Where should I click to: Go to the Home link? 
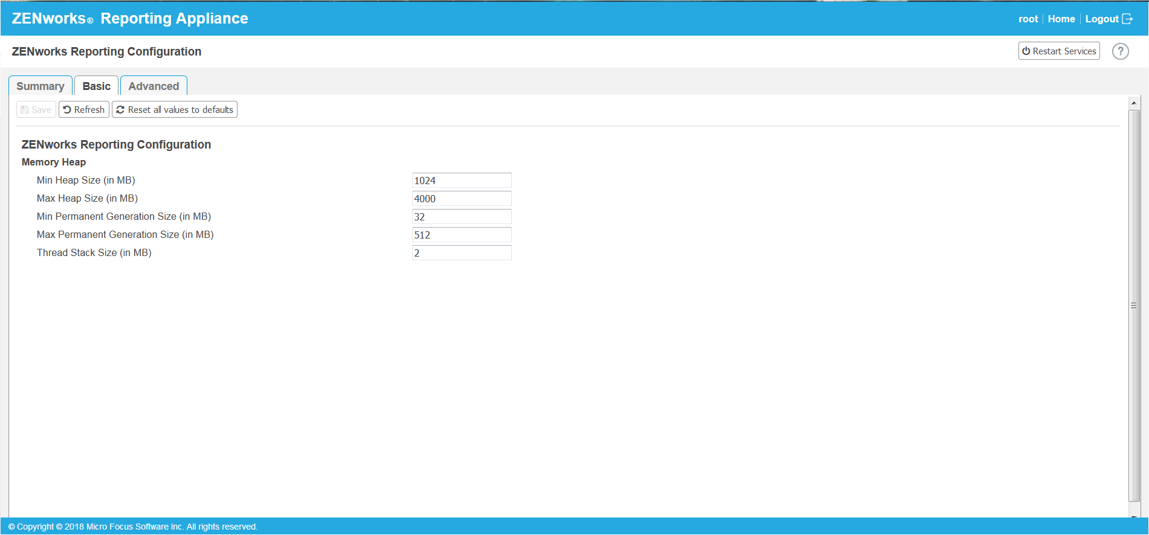click(1061, 19)
